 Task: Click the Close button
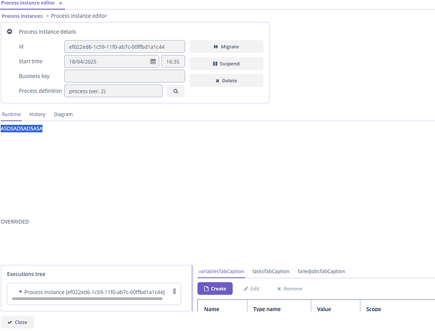pyautogui.click(x=17, y=322)
